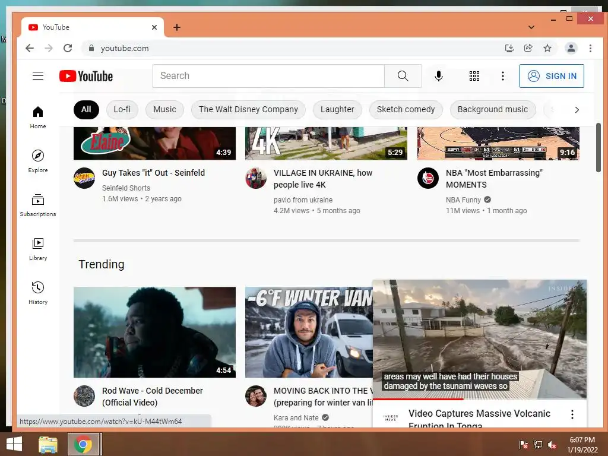
Task: Open Library in sidebar
Action: click(x=38, y=249)
